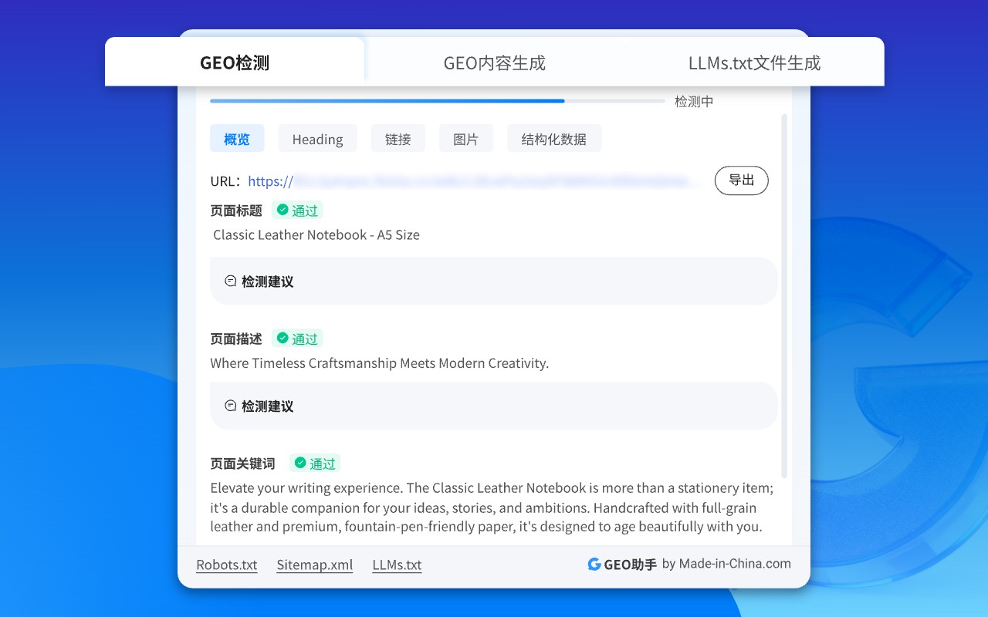Viewport: 988px width, 617px height.
Task: Click the green checkmark on 页面标题 pass badge
Action: click(284, 210)
